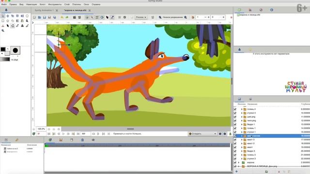The height and width of the screenshot is (174, 310).
Task: Open the dropdown in the canvas toolbar
Action: point(141,17)
